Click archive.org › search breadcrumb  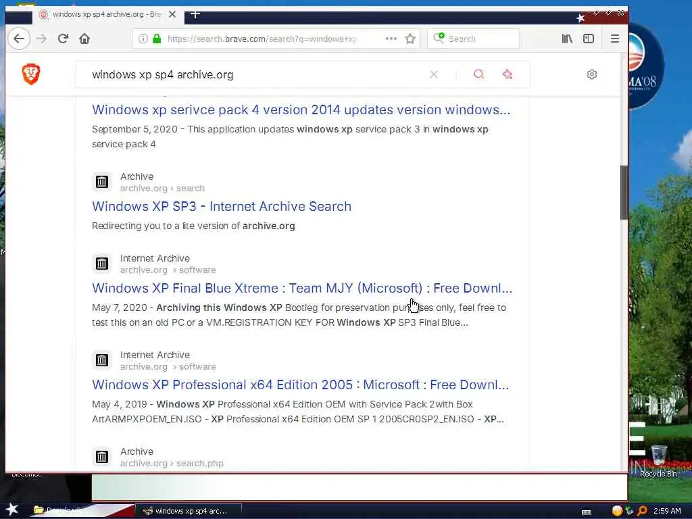tap(162, 189)
